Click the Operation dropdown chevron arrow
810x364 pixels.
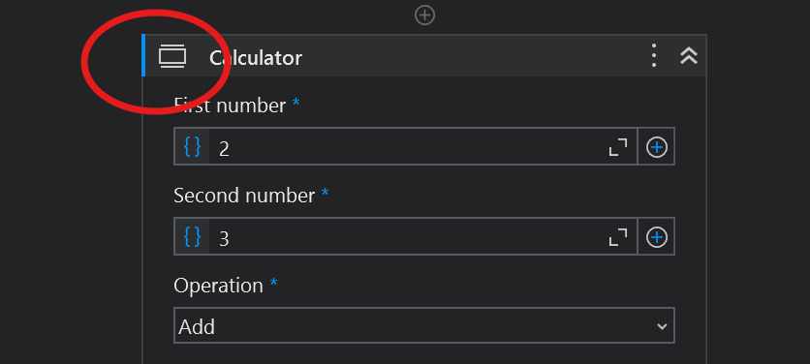click(662, 326)
